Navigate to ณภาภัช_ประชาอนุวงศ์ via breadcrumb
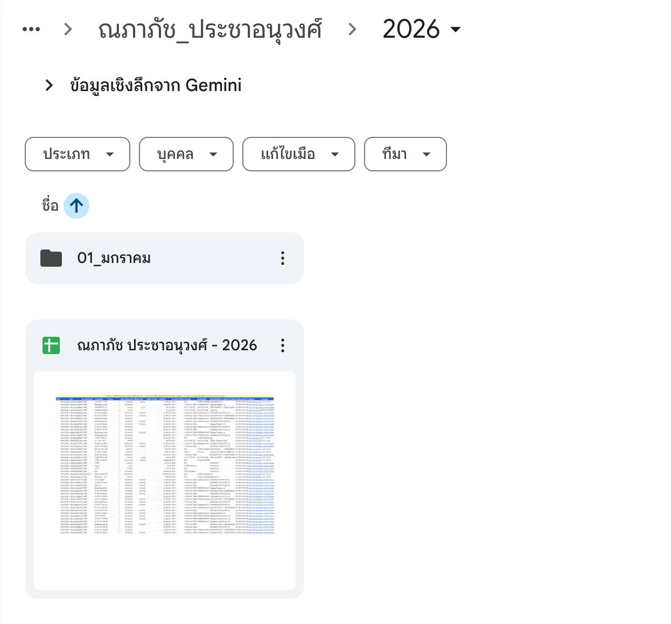671x624 pixels. pos(209,29)
